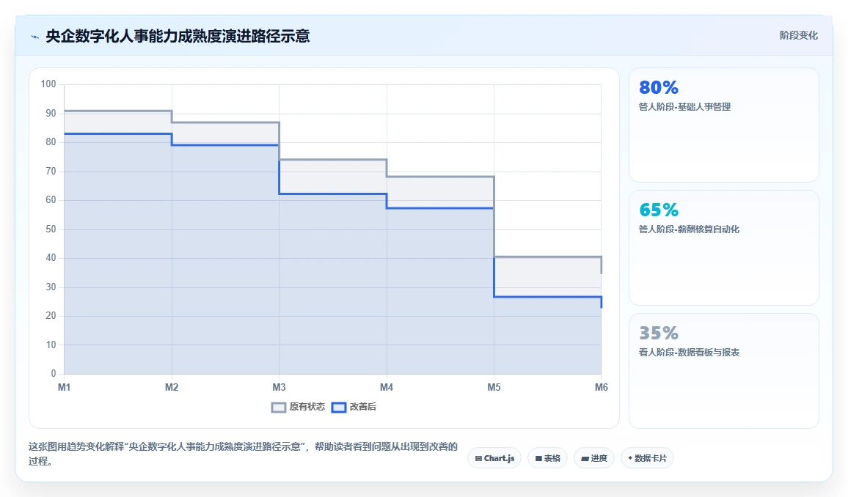Click the 阶段变化 label in header
Screen dimensions: 848x497
[x=798, y=36]
